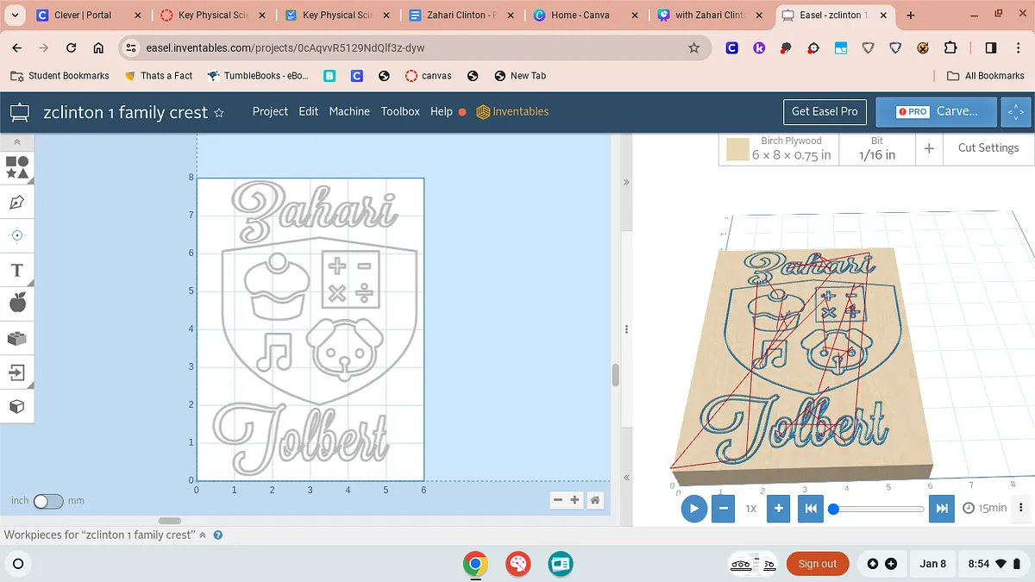This screenshot has height=582, width=1035.
Task: Switch units toggle from inch to mm
Action: (x=48, y=501)
